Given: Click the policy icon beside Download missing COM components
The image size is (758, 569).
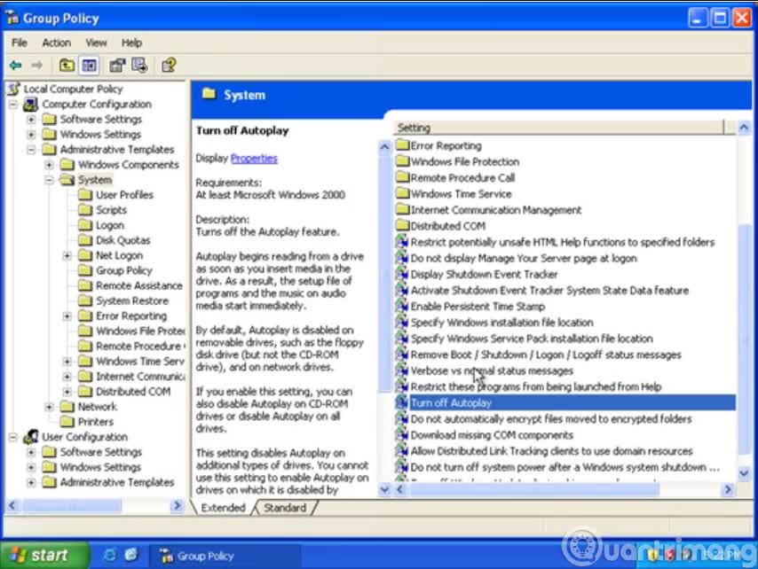Looking at the screenshot, I should point(402,435).
